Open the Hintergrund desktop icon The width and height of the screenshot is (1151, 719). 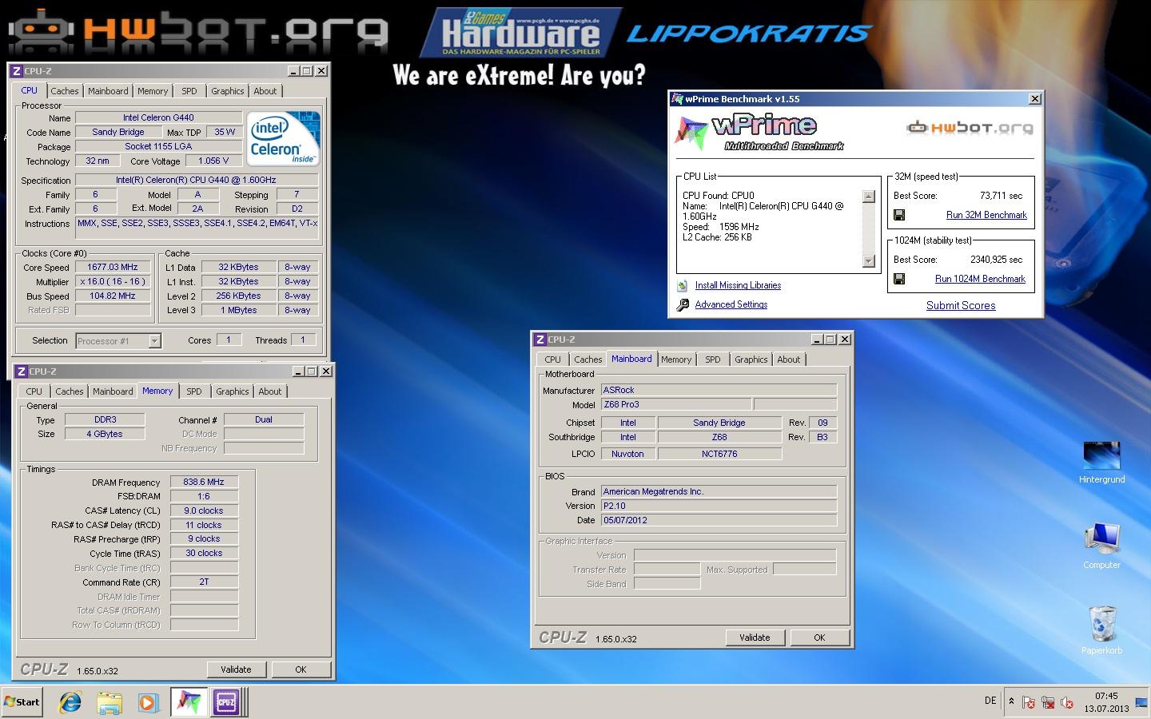pyautogui.click(x=1101, y=463)
